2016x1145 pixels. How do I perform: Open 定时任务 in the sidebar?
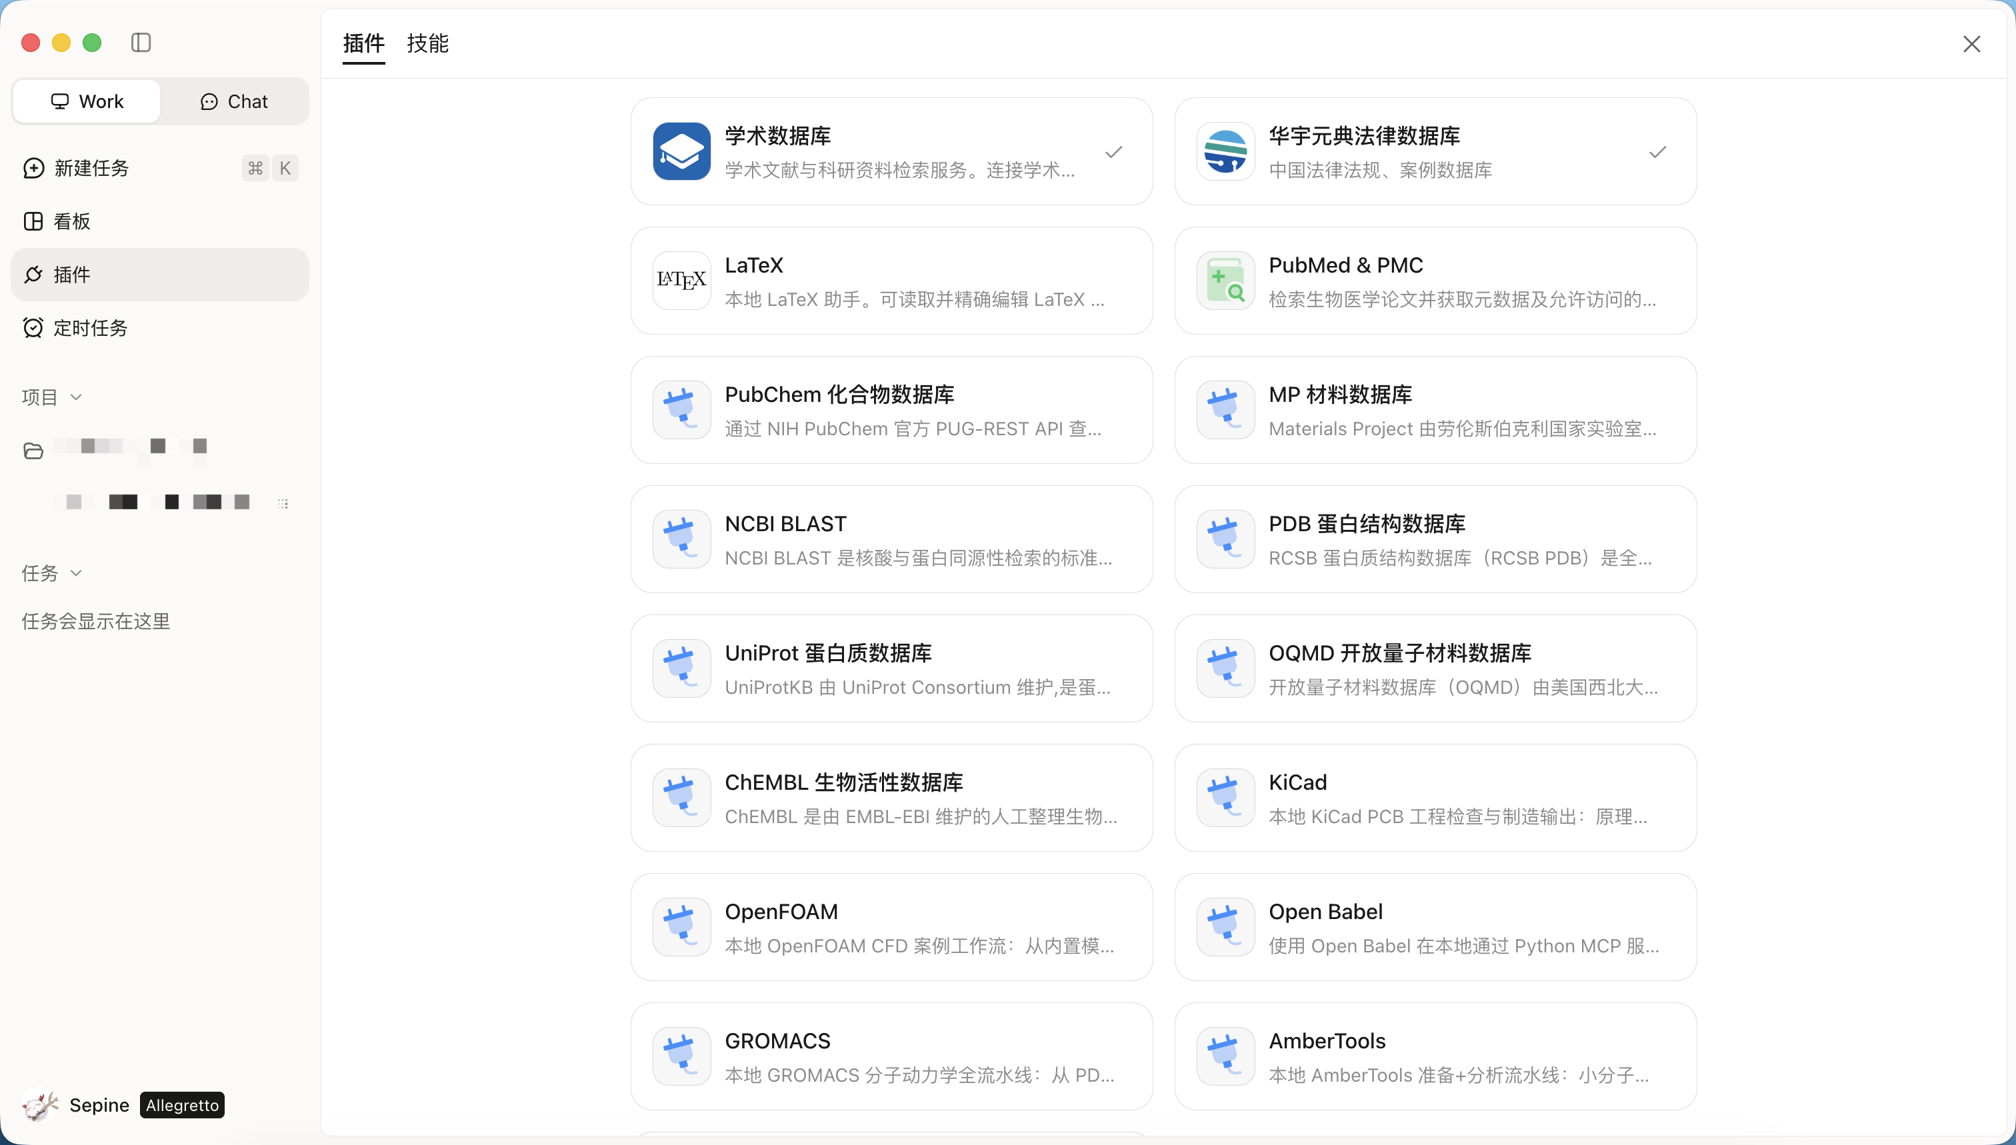(160, 328)
